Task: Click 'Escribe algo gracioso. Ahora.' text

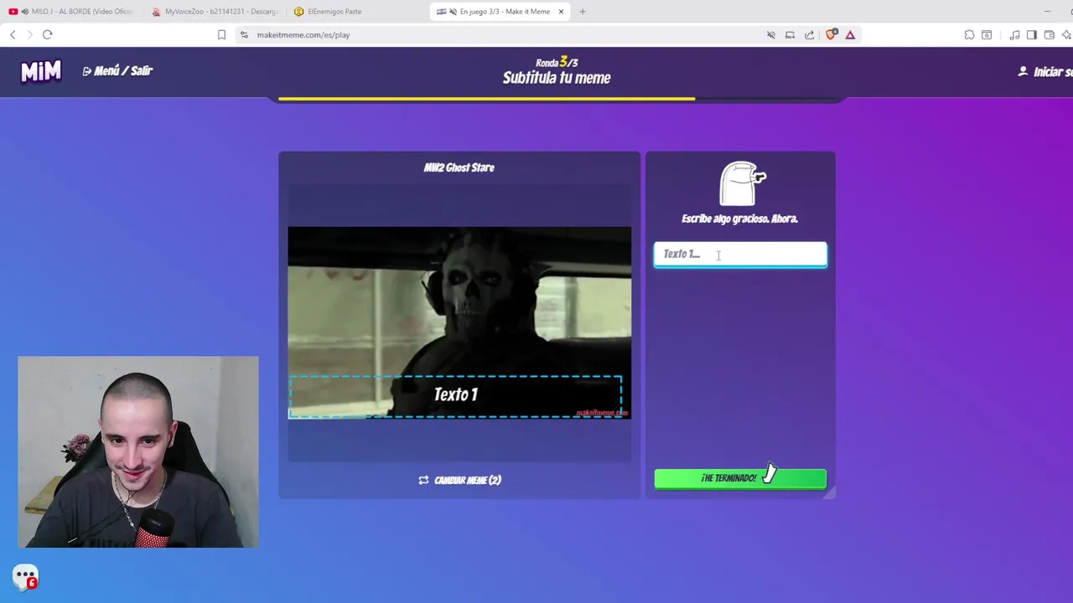Action: (x=739, y=219)
